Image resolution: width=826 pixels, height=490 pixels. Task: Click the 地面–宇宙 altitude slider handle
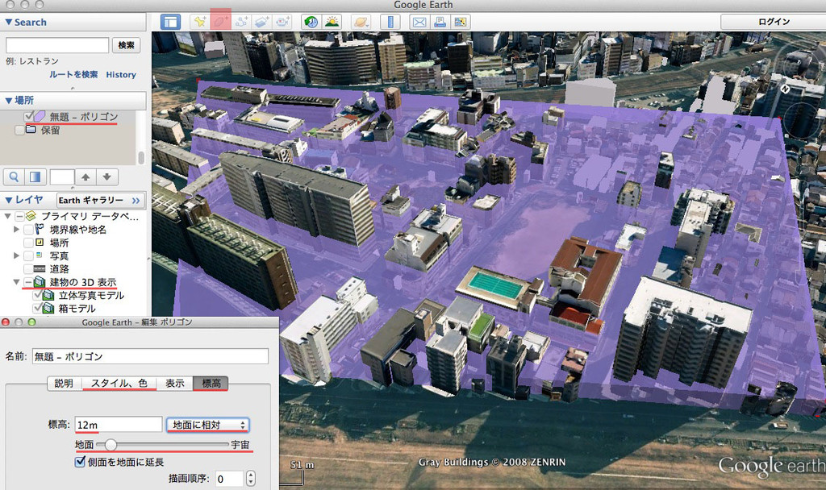[x=111, y=445]
